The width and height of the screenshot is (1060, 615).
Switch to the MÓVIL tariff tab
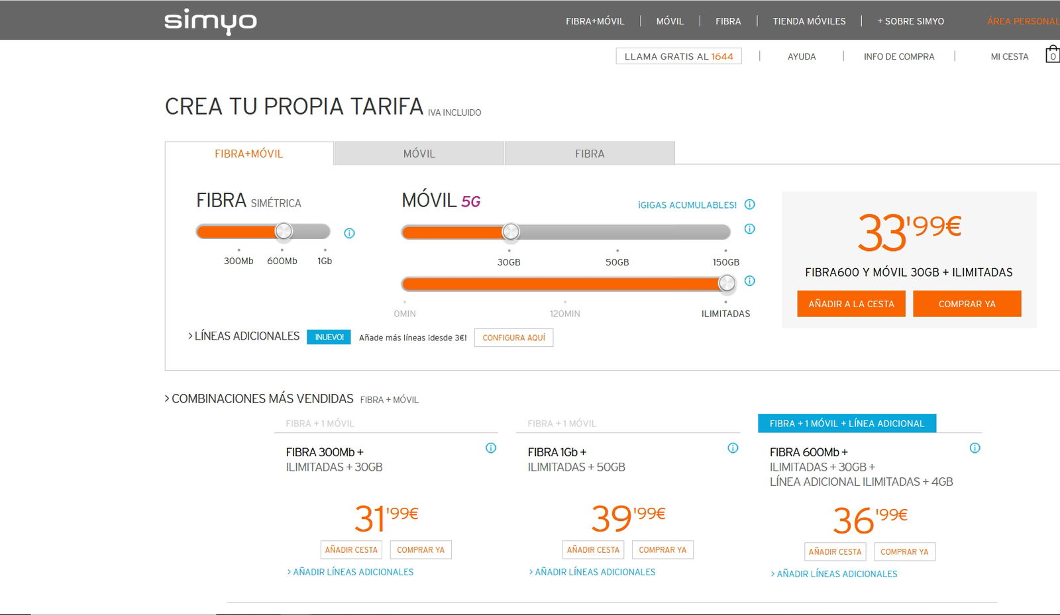419,154
